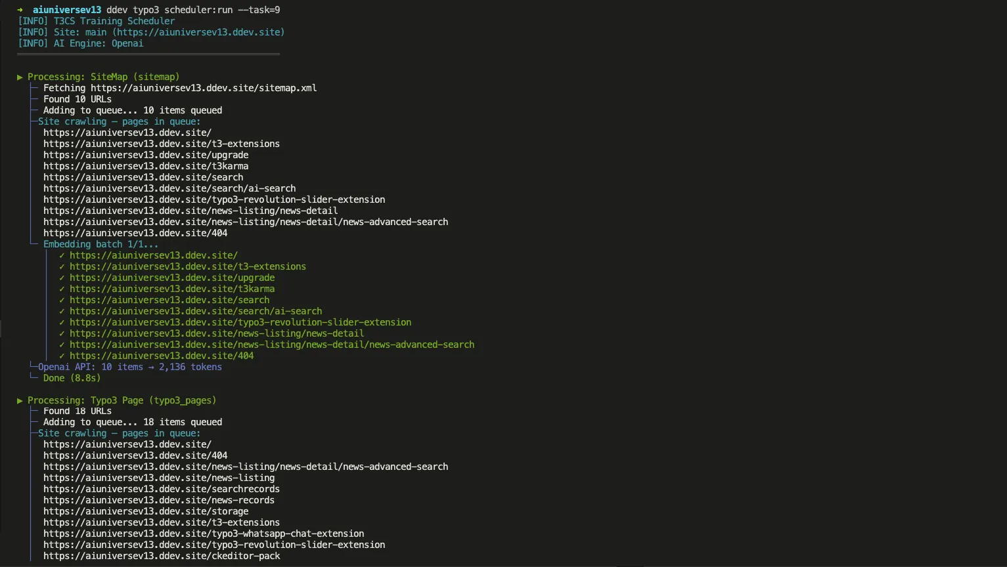Click the checkmarked '/news-advanced-search' URL

pyautogui.click(x=272, y=345)
